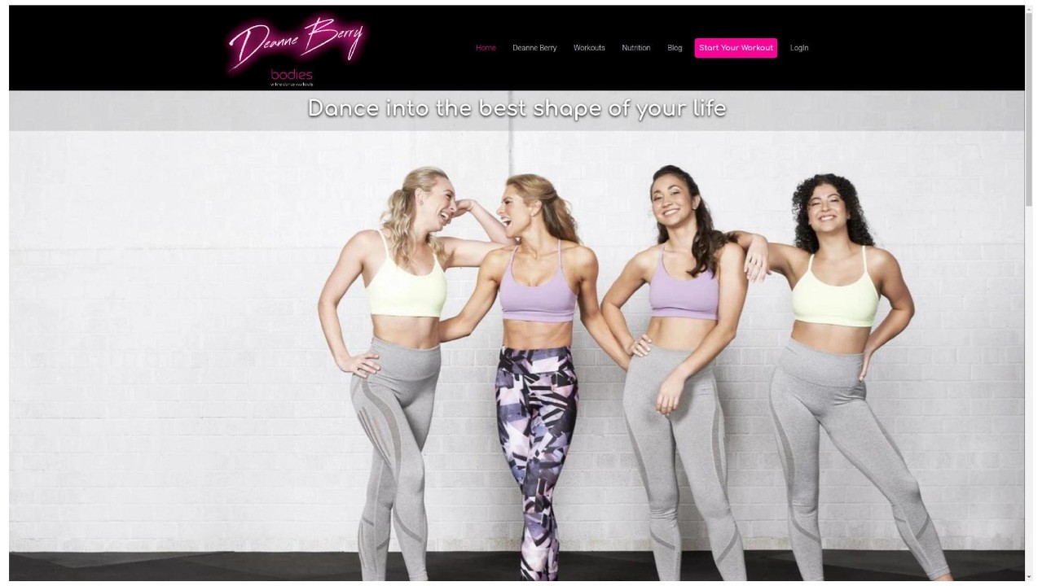This screenshot has width=1042, height=586.
Task: Open the Workouts menu item
Action: 589,48
